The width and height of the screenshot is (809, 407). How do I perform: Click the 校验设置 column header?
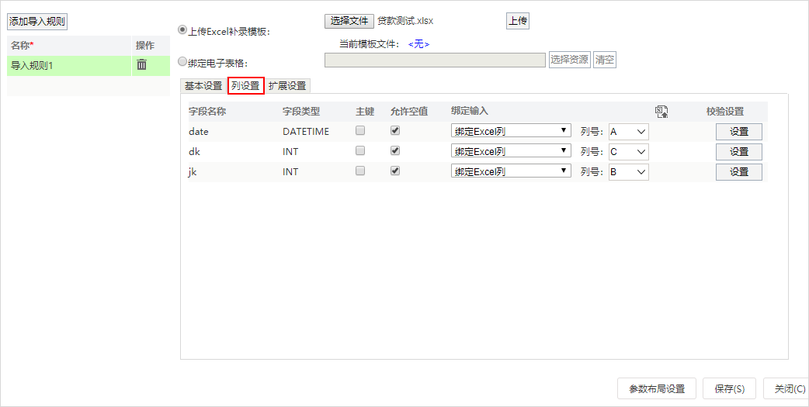pyautogui.click(x=725, y=112)
